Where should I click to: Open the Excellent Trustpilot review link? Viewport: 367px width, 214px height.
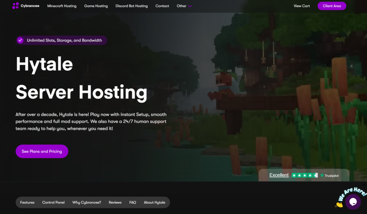coord(279,175)
